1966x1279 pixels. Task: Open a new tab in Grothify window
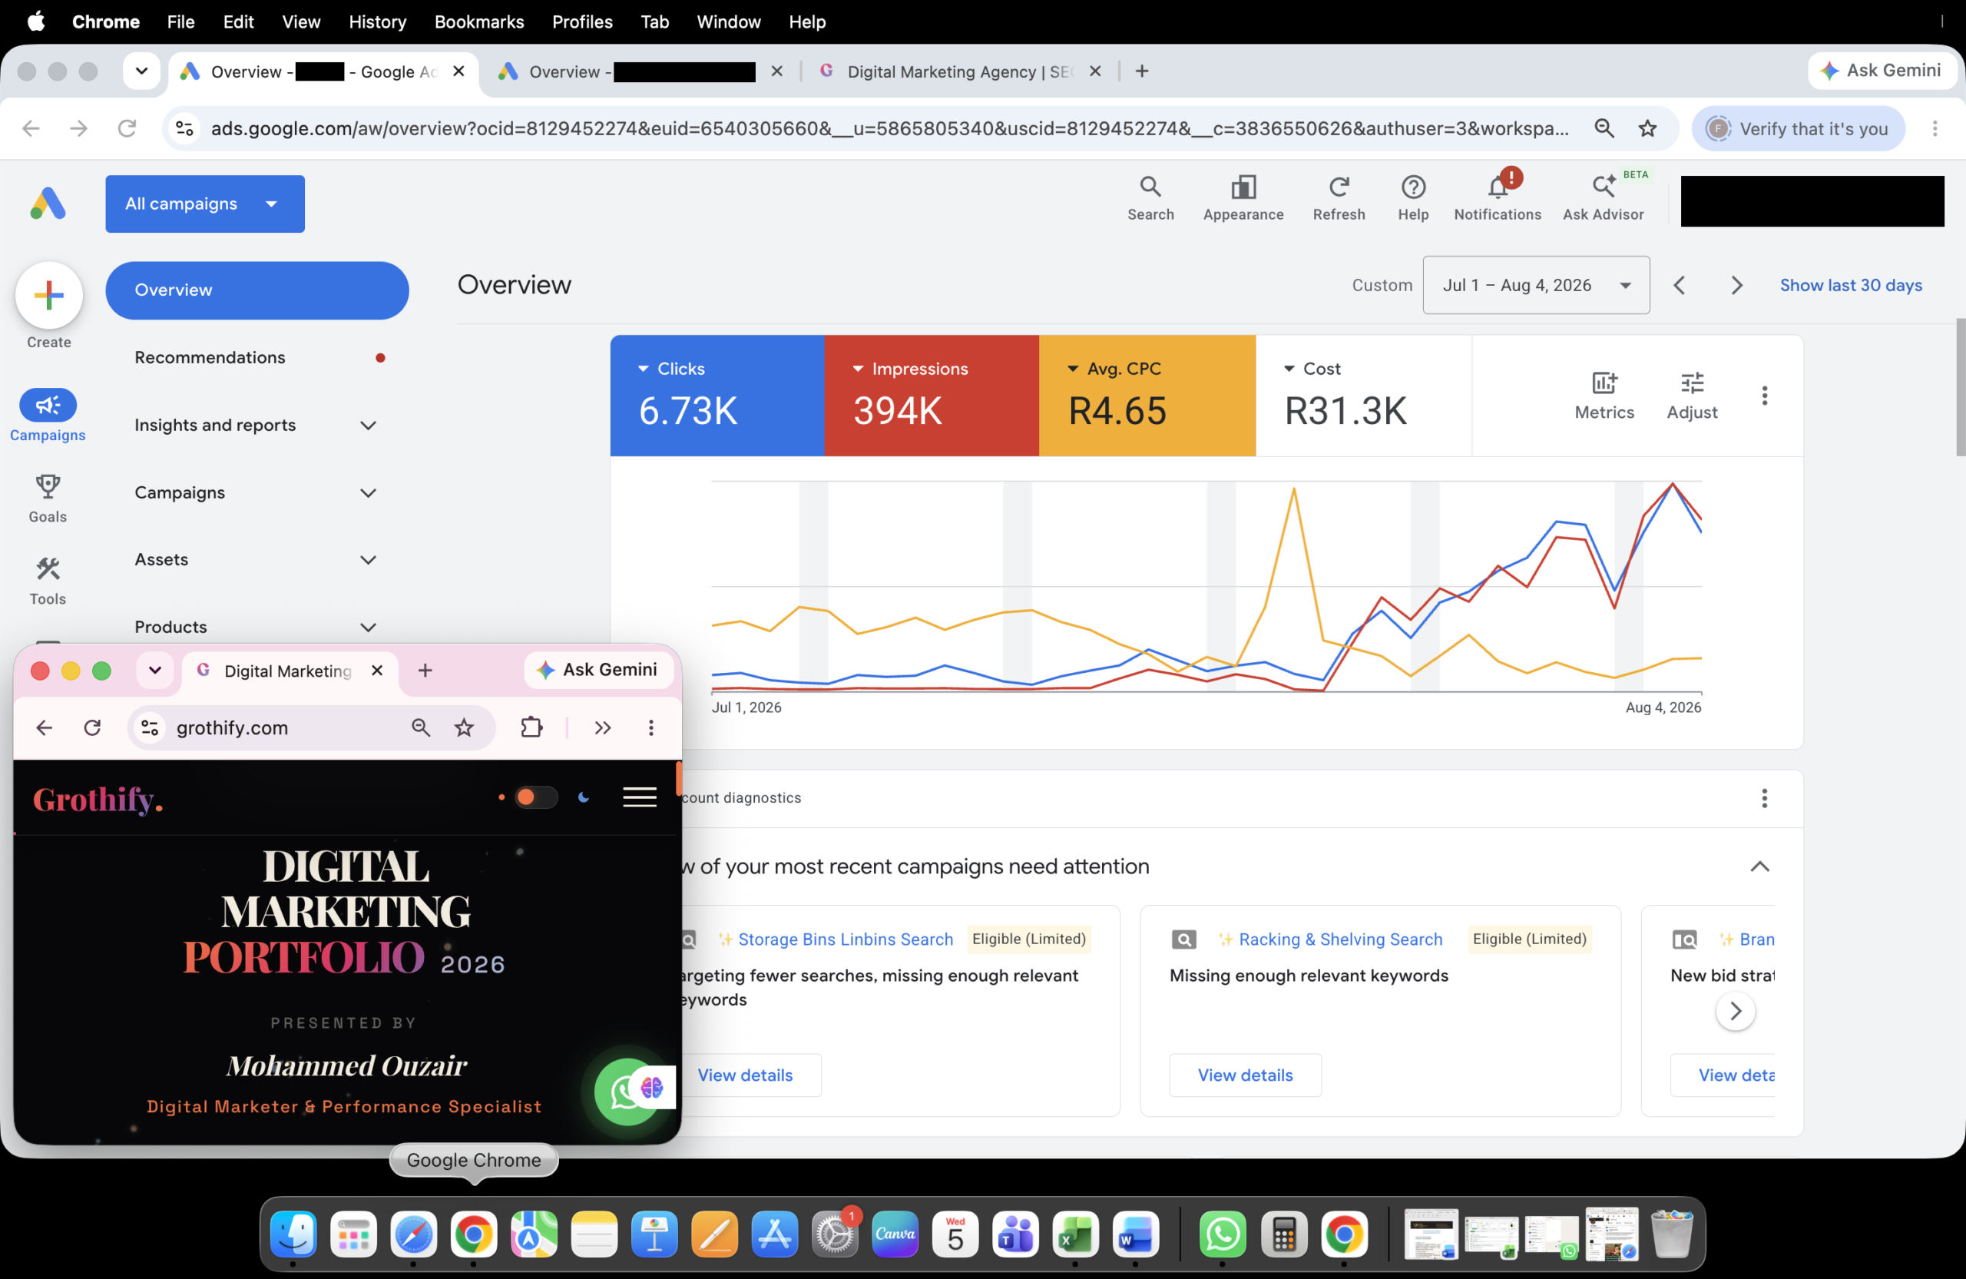[x=425, y=670]
